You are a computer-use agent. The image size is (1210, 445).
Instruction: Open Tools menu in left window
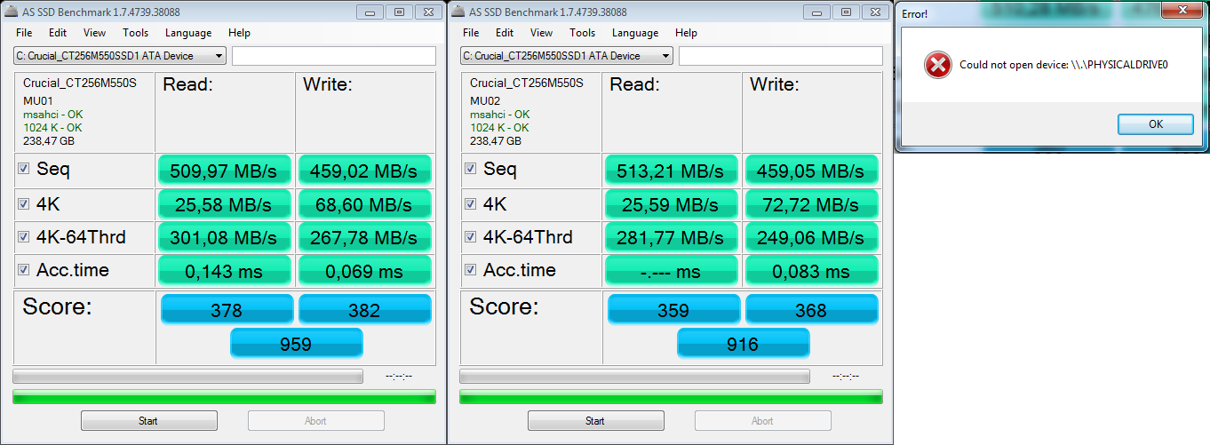(136, 33)
